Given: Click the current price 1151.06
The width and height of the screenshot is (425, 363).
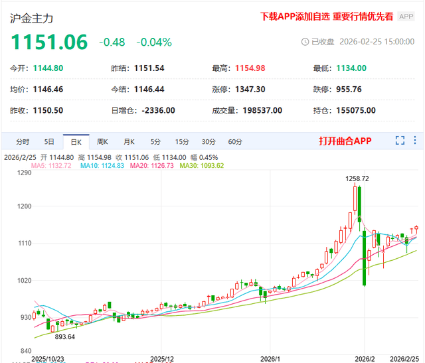Looking at the screenshot, I should click(49, 42).
